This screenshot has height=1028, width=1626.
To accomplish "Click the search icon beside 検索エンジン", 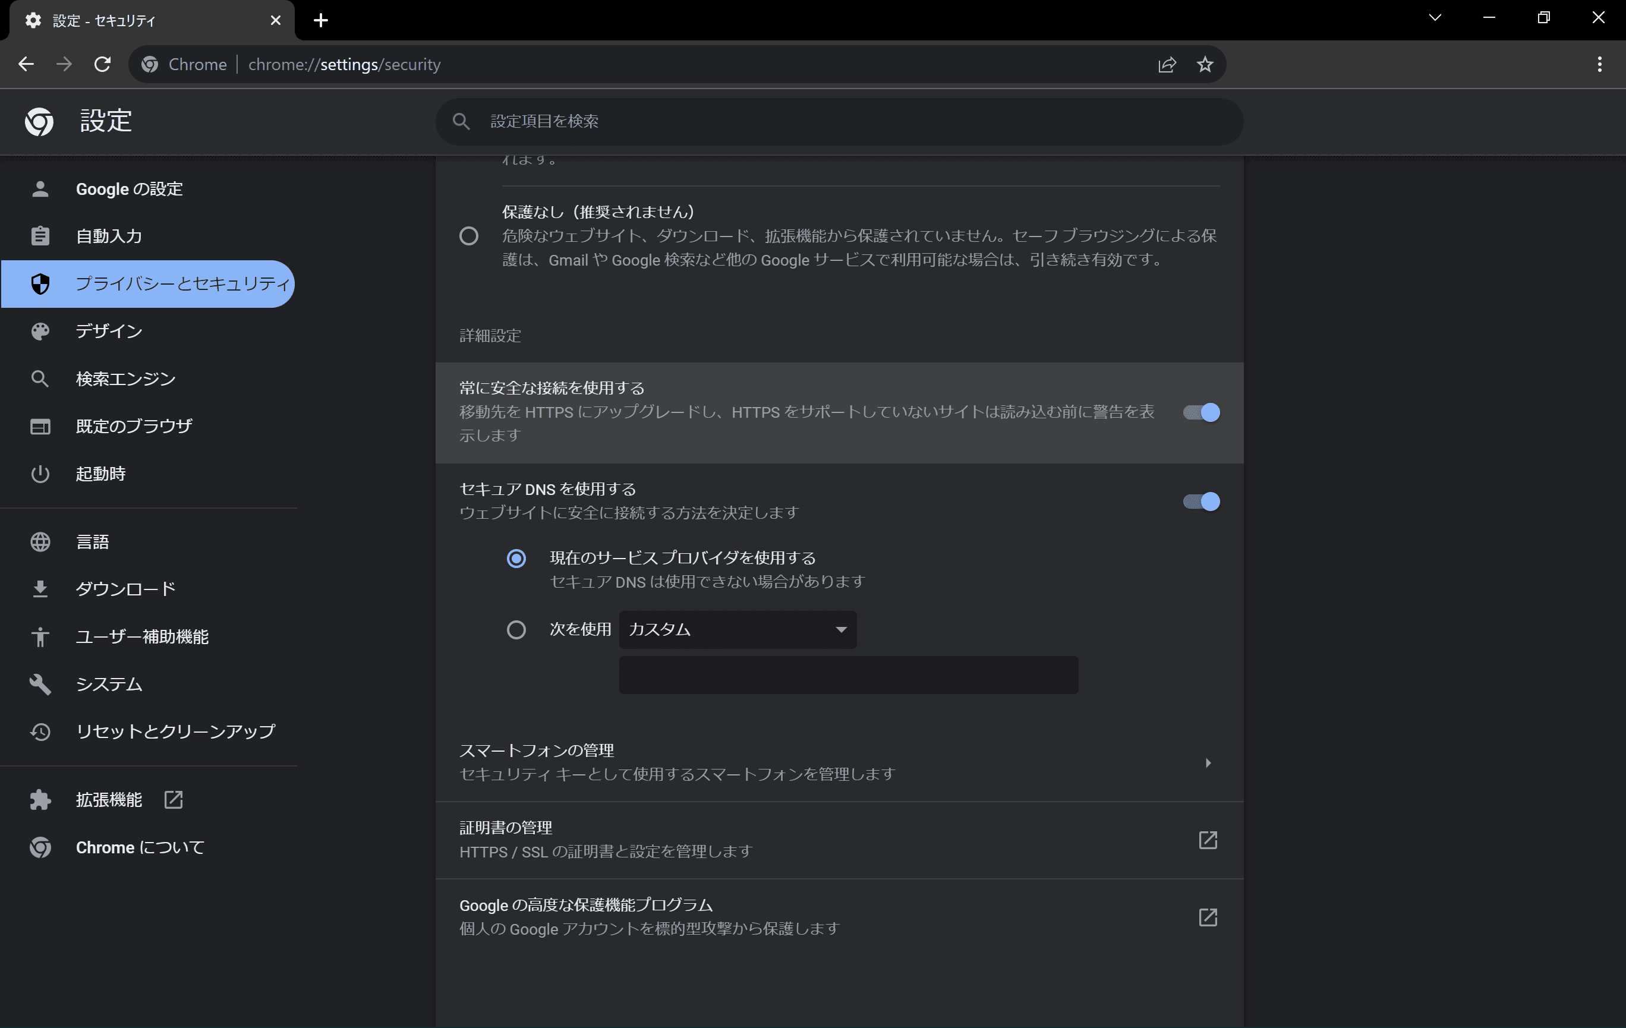I will click(40, 379).
